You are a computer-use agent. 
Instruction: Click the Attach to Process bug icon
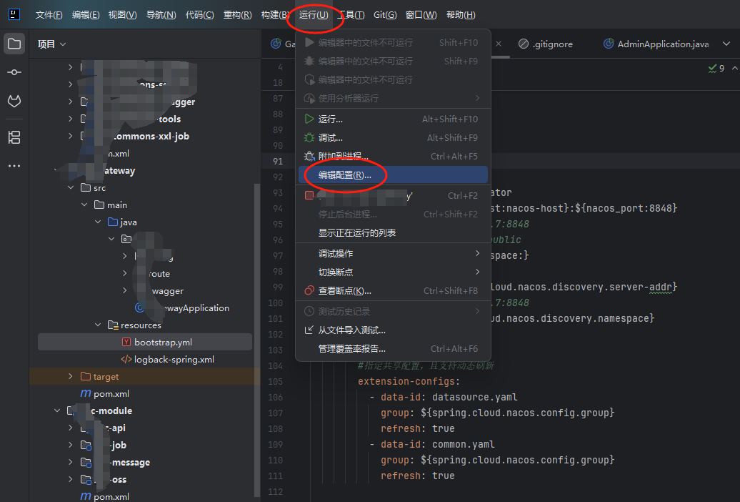pyautogui.click(x=309, y=156)
